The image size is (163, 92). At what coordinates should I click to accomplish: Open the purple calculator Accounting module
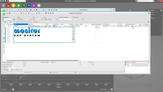tap(34, 5)
